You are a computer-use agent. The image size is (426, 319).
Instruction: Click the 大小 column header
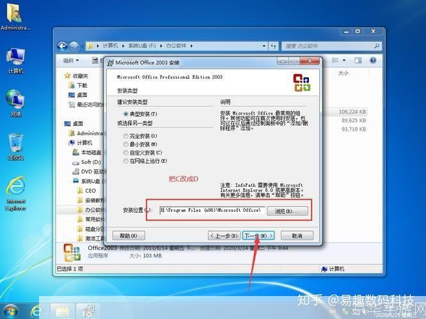(x=343, y=73)
